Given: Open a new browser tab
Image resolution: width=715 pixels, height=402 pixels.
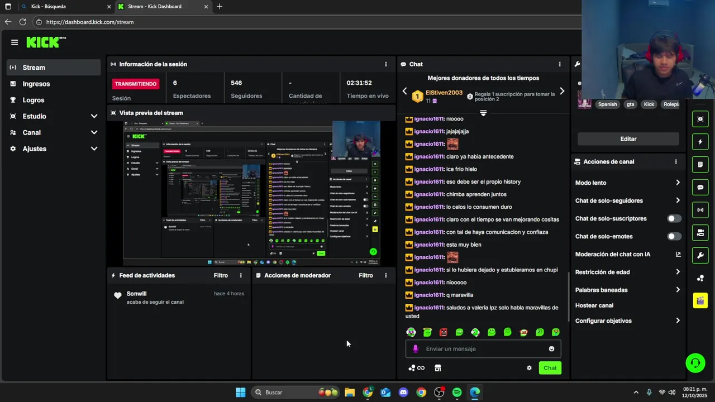Looking at the screenshot, I should pos(220,7).
